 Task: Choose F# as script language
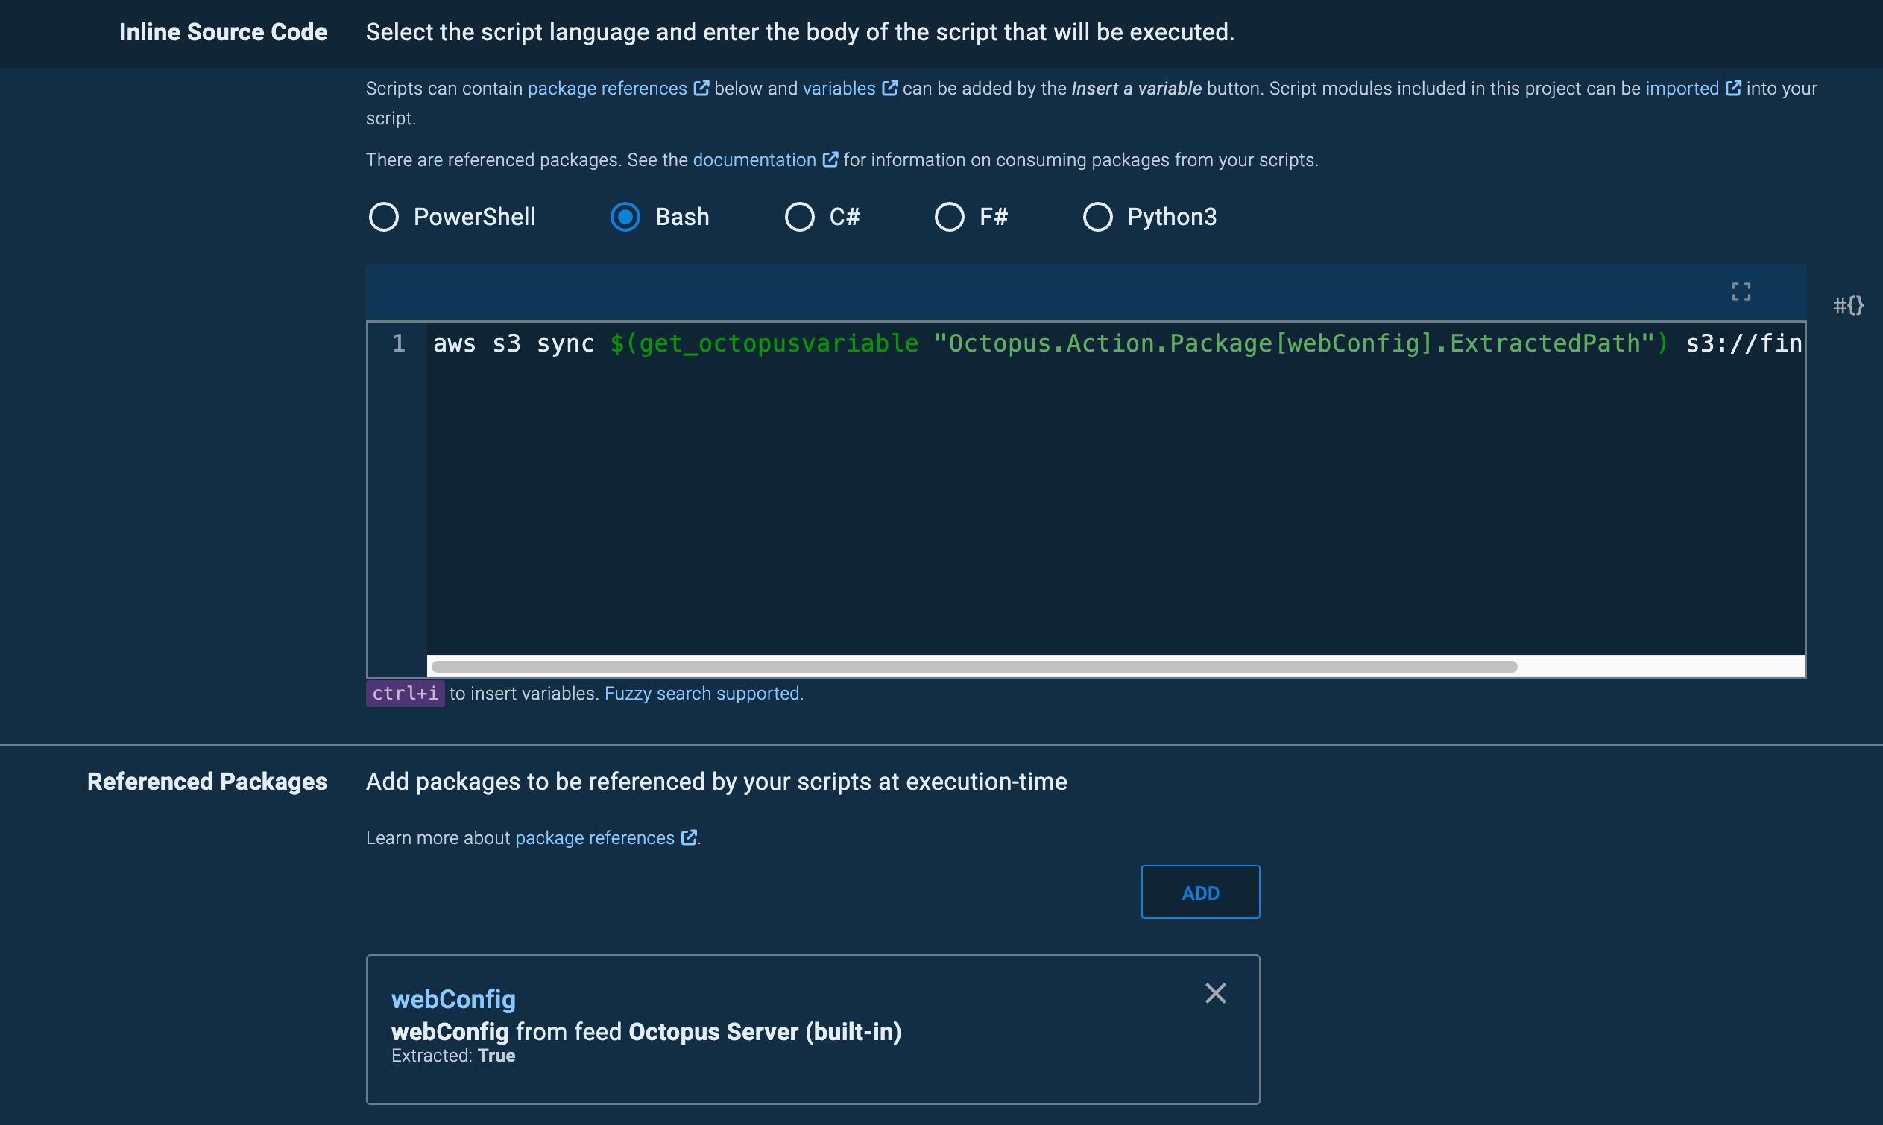pyautogui.click(x=949, y=217)
